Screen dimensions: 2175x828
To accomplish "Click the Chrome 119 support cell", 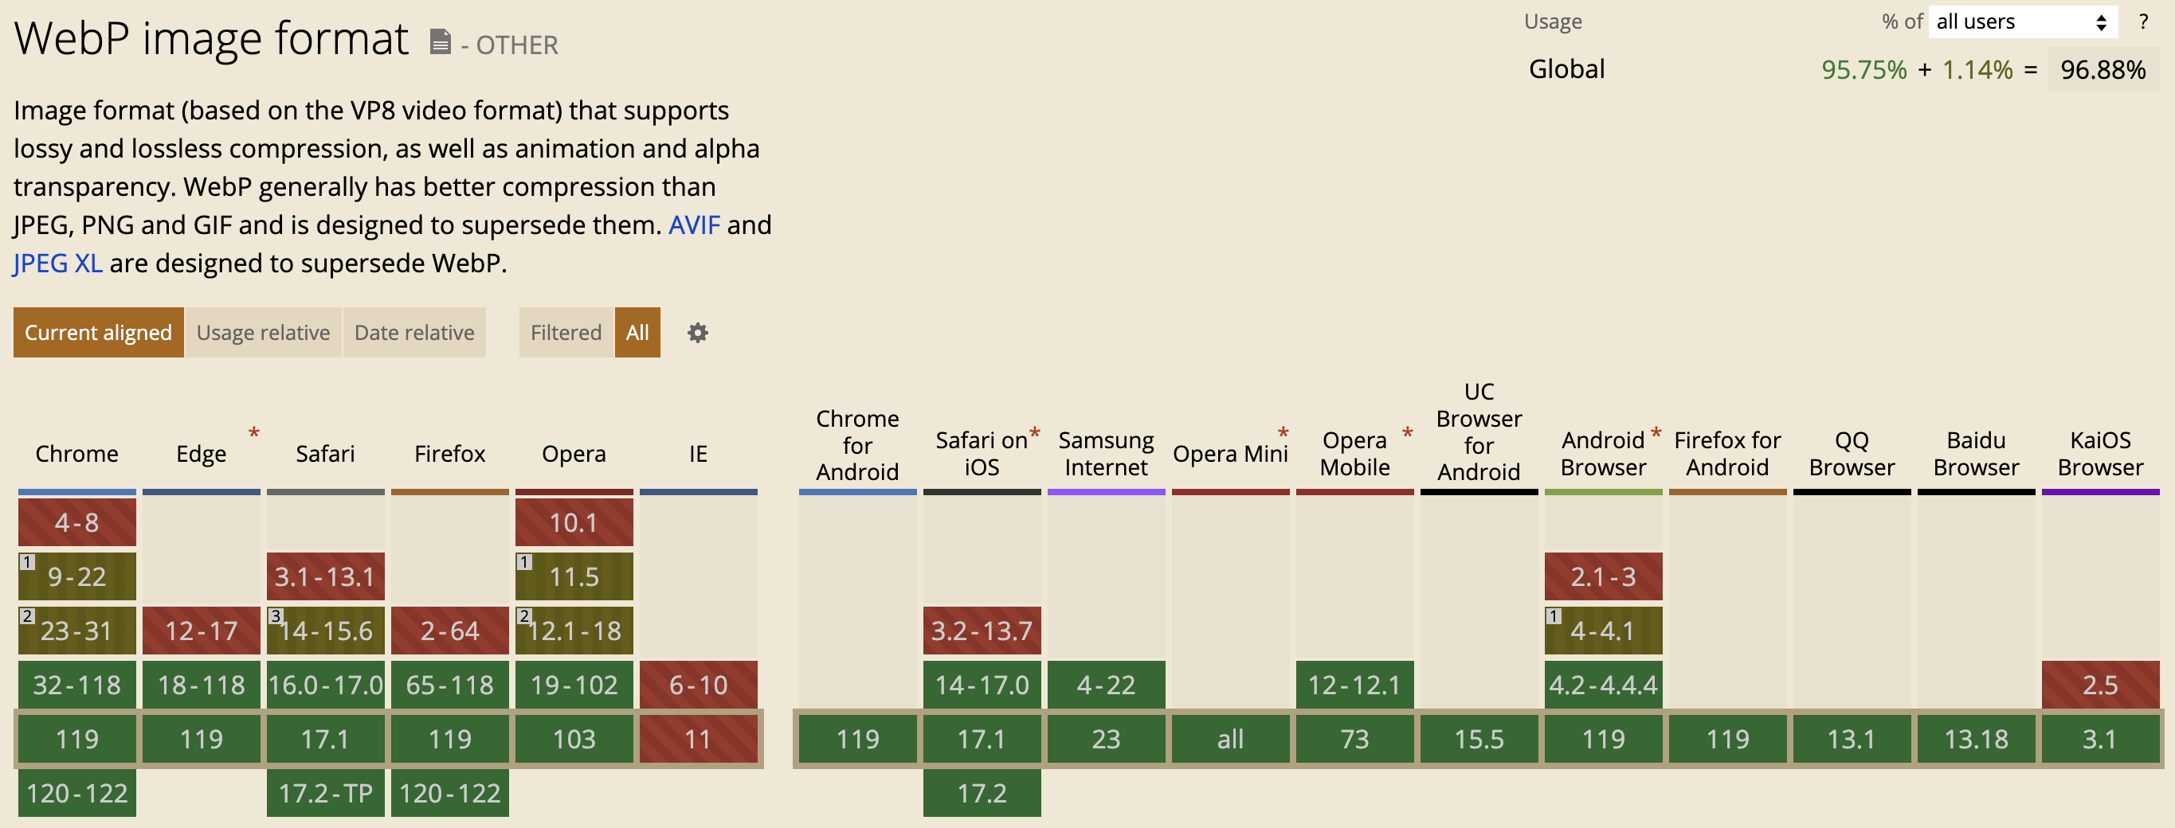I will (x=76, y=740).
